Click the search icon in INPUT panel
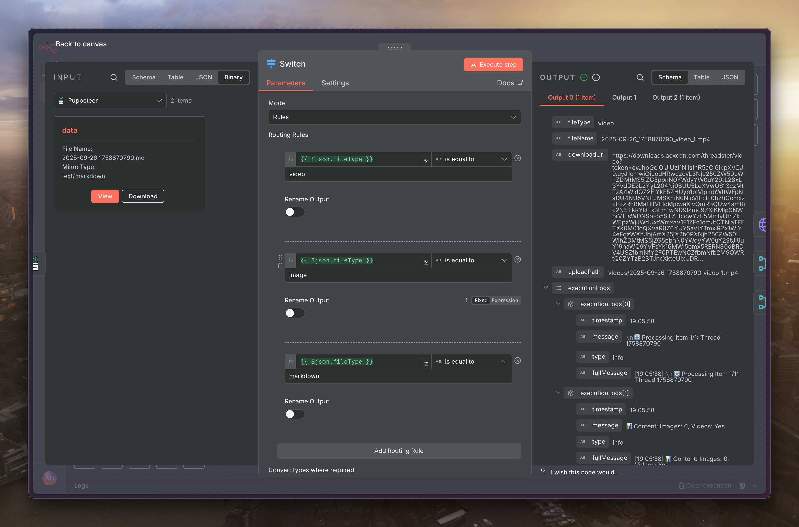Viewport: 799px width, 527px height. pyautogui.click(x=114, y=77)
